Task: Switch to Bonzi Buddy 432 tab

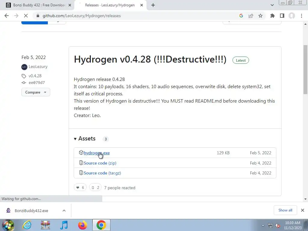Action: pyautogui.click(x=37, y=5)
